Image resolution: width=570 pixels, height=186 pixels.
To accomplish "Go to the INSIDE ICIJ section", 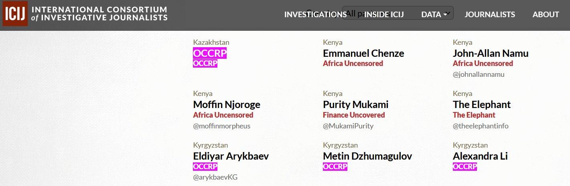I will point(383,14).
